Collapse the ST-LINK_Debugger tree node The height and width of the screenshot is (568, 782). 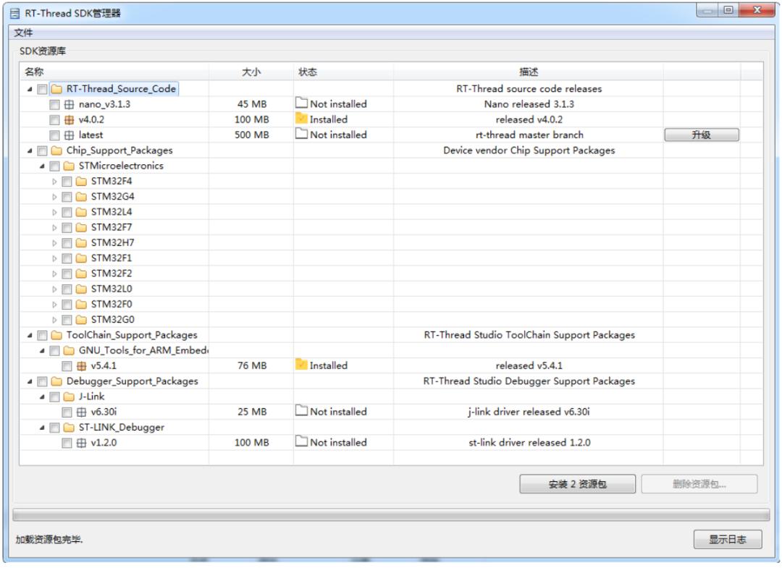(x=43, y=428)
